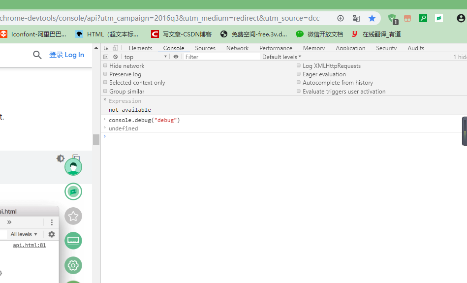Screen dimensions: 467x283
Task: Click the page vertical scrollbar thumb
Action: click(x=96, y=140)
